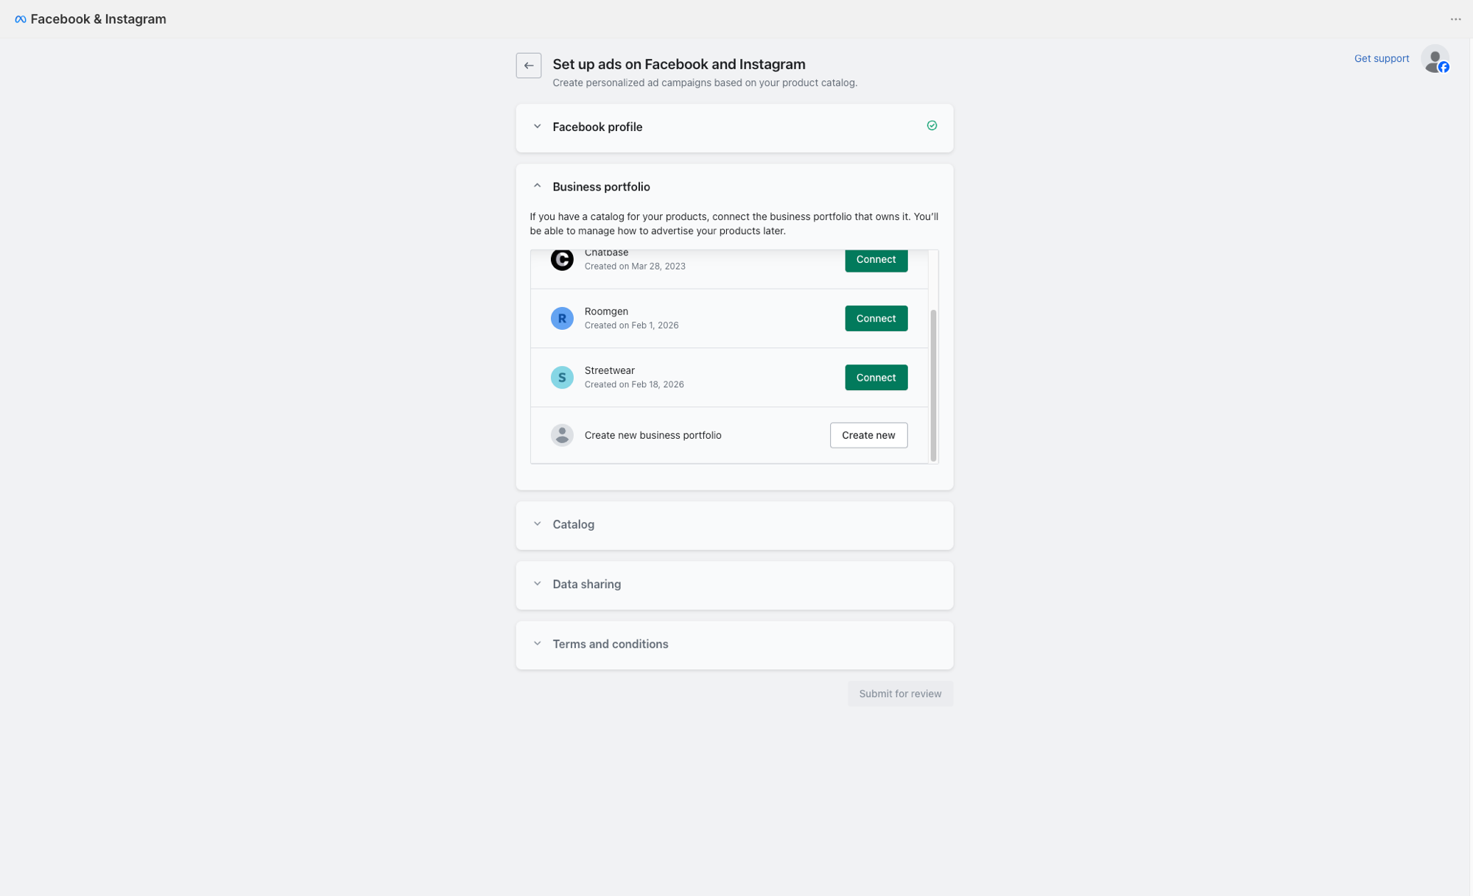Click 'Created on Mar 28, 2023' text
Image resolution: width=1473 pixels, height=896 pixels.
635,267
